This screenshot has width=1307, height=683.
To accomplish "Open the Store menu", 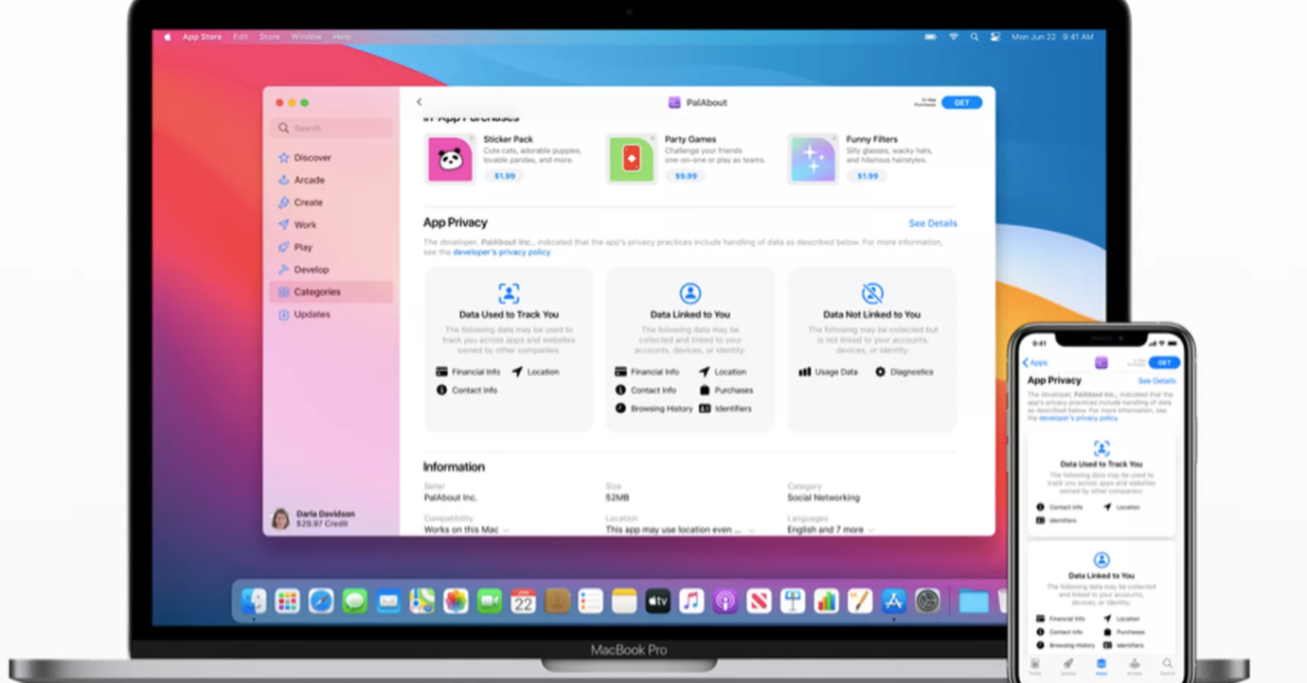I will pos(269,37).
